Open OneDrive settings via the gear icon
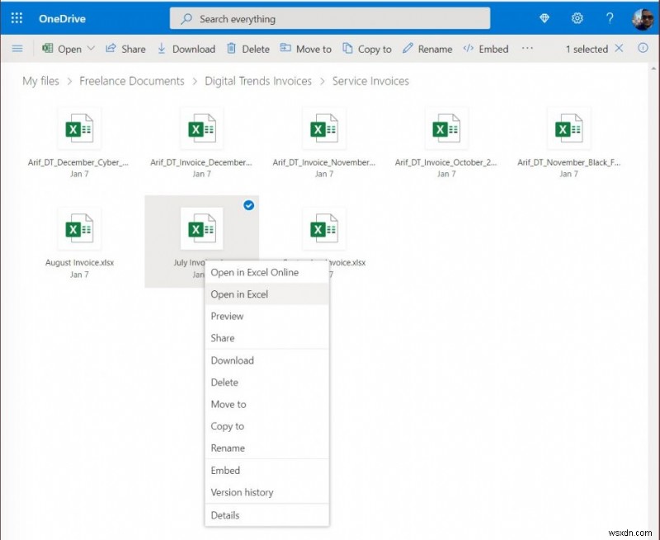Viewport: 660px width, 540px height. [x=577, y=17]
